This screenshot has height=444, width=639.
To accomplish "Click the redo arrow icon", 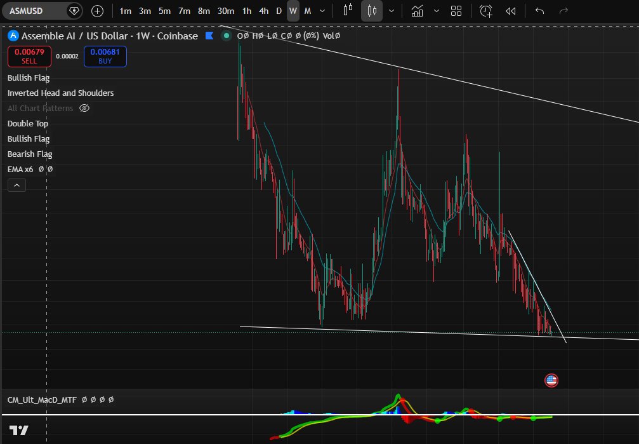I will tap(563, 11).
